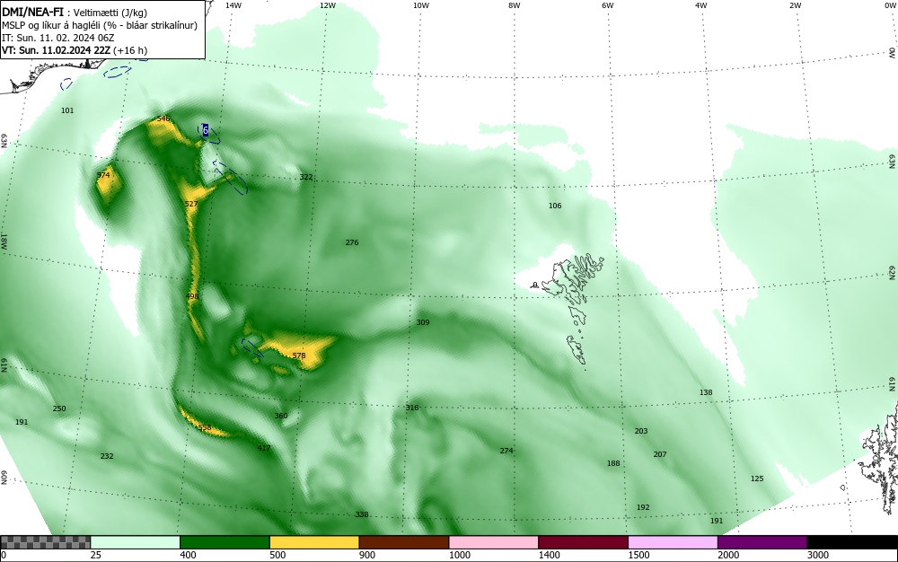The image size is (898, 562).
Task: Click the '578' map value
Action: pos(299,356)
